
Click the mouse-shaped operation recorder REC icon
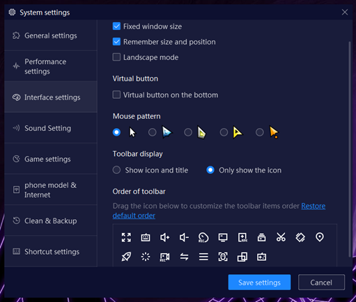click(x=203, y=237)
